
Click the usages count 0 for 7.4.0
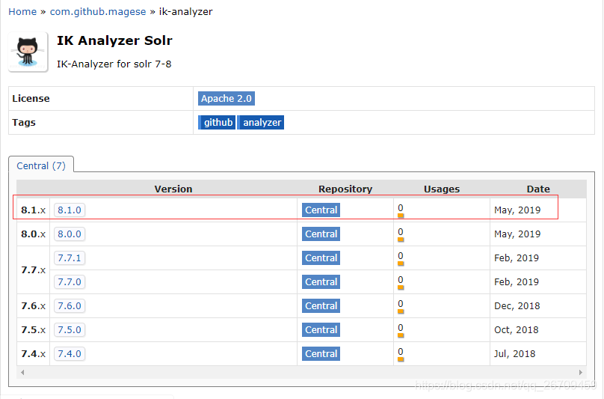[401, 352]
